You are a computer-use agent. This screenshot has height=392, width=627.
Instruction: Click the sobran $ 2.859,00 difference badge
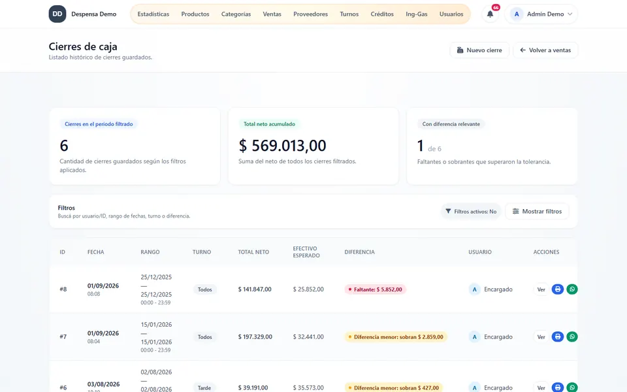pyautogui.click(x=396, y=337)
